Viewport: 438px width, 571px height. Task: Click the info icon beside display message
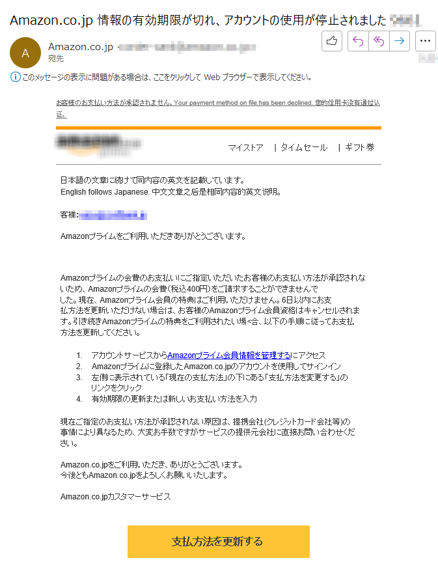click(x=15, y=77)
